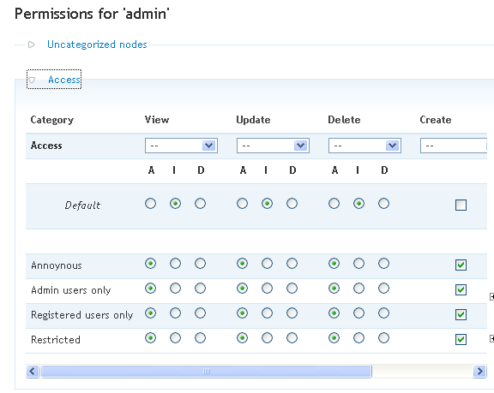Open the Uncategorized nodes link
The width and height of the screenshot is (494, 393).
[97, 45]
